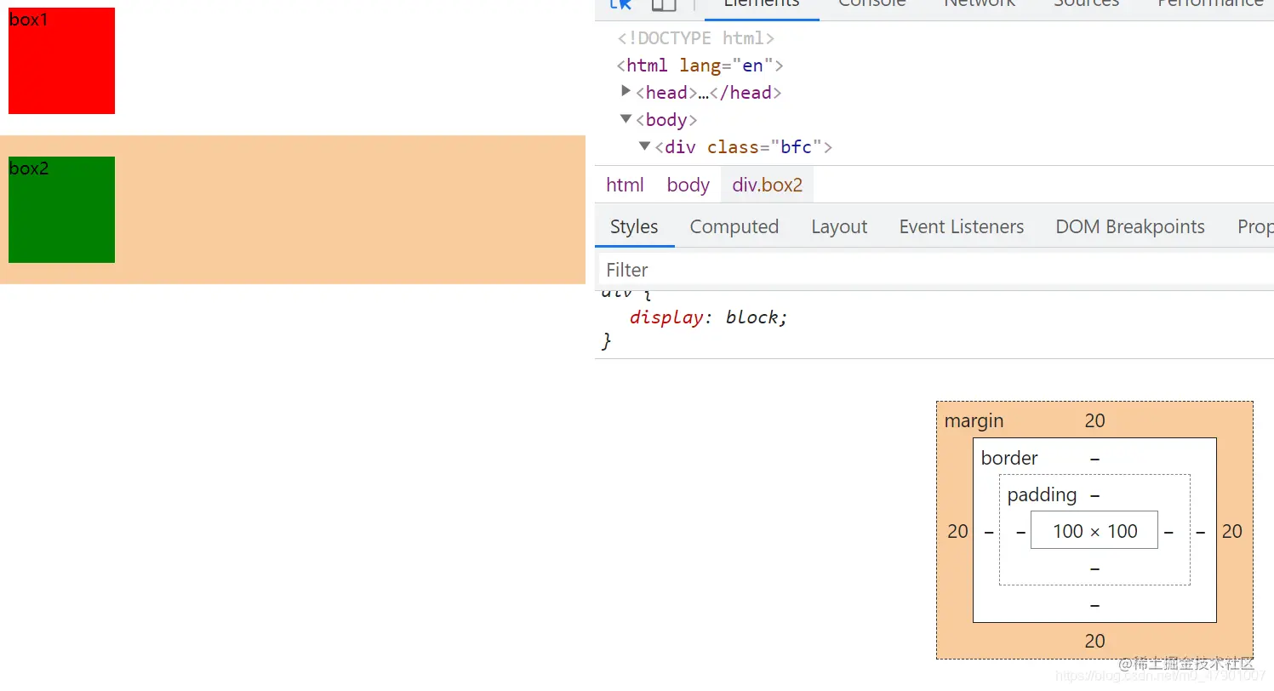
Task: Click the html breadcrumb
Action: coord(625,185)
